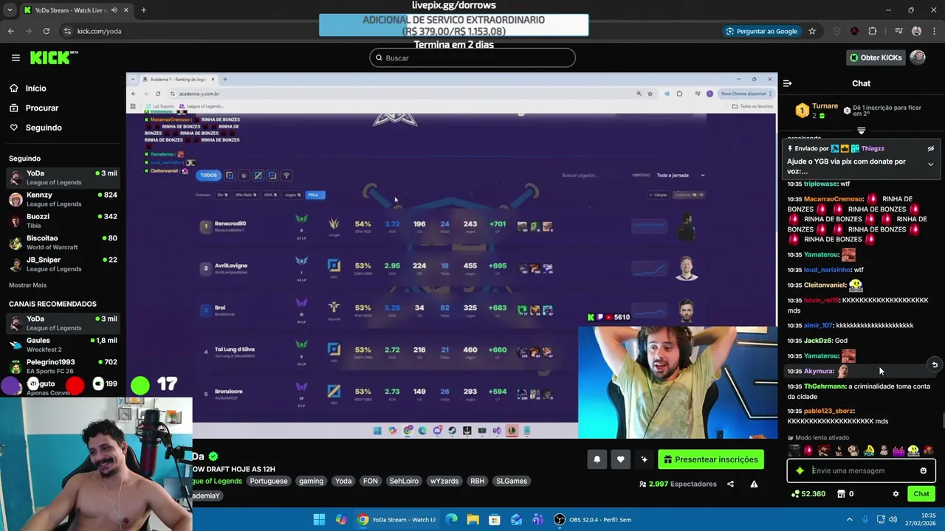
Task: Collapse chat panel arrow icon
Action: tap(787, 83)
